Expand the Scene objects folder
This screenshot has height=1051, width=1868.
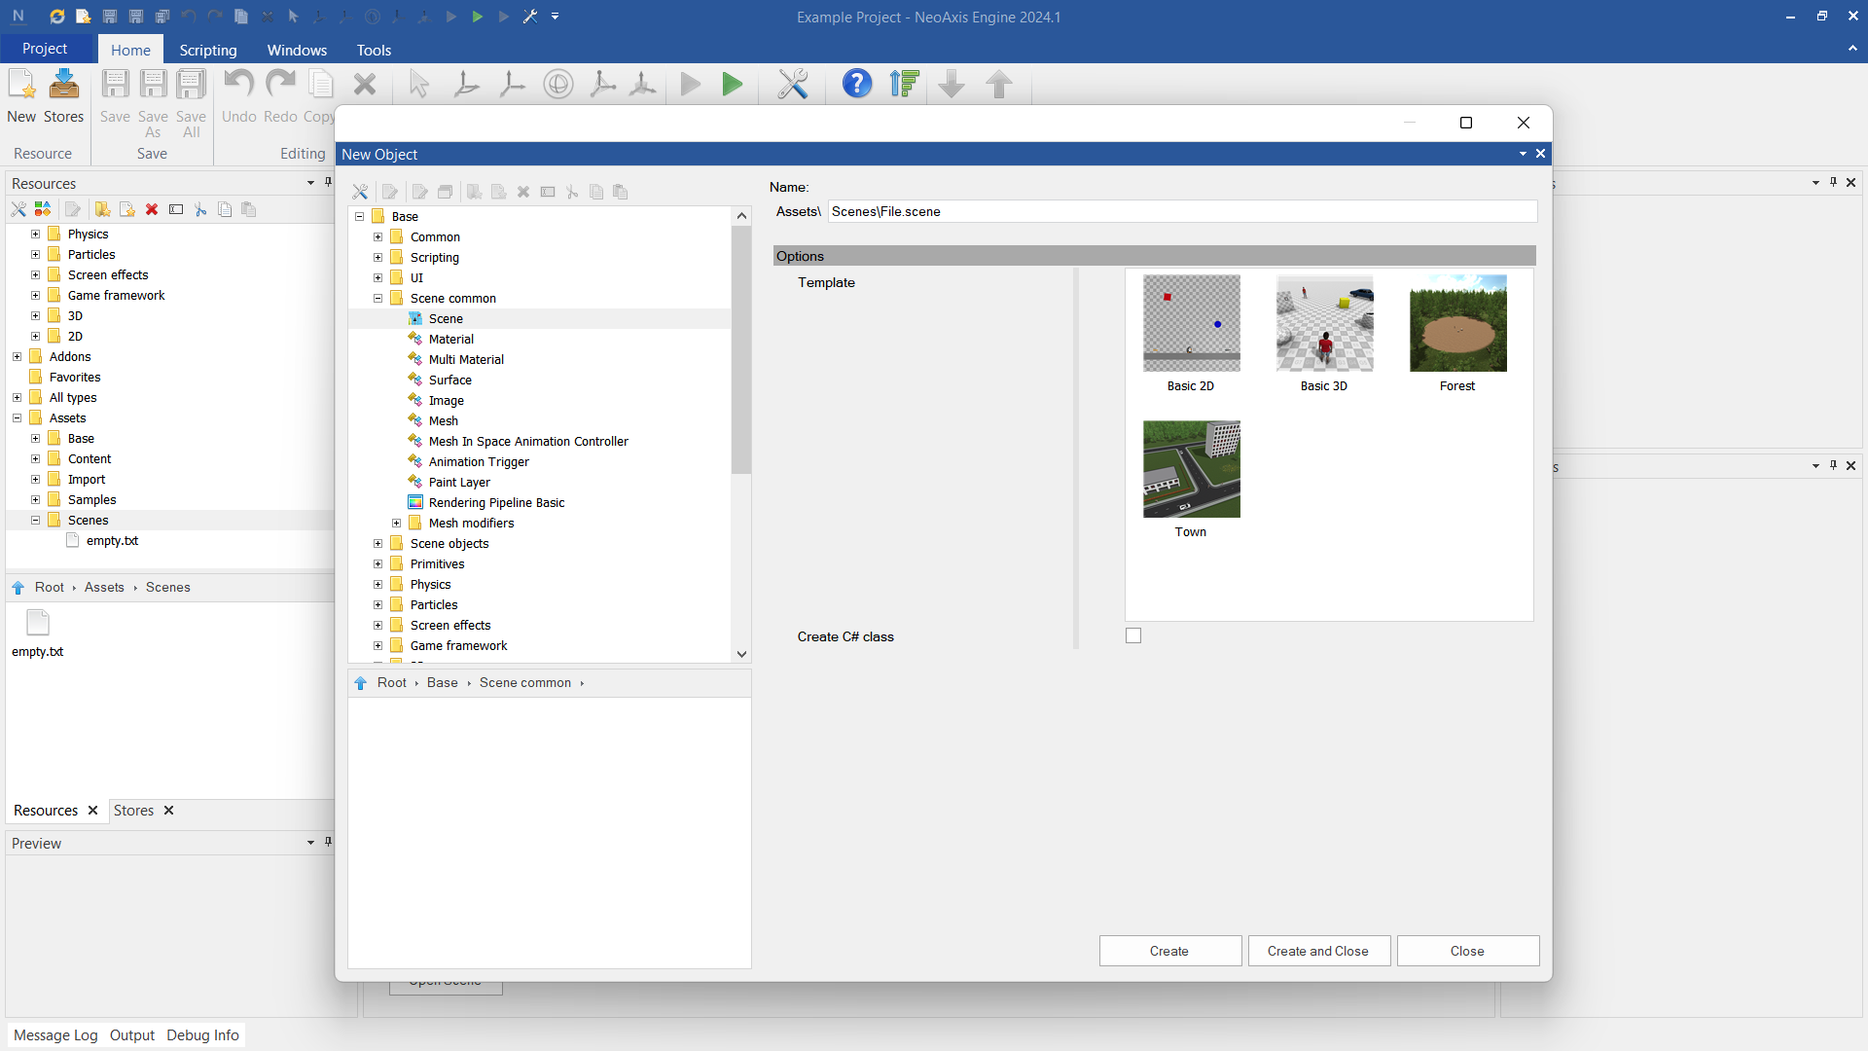click(x=378, y=544)
